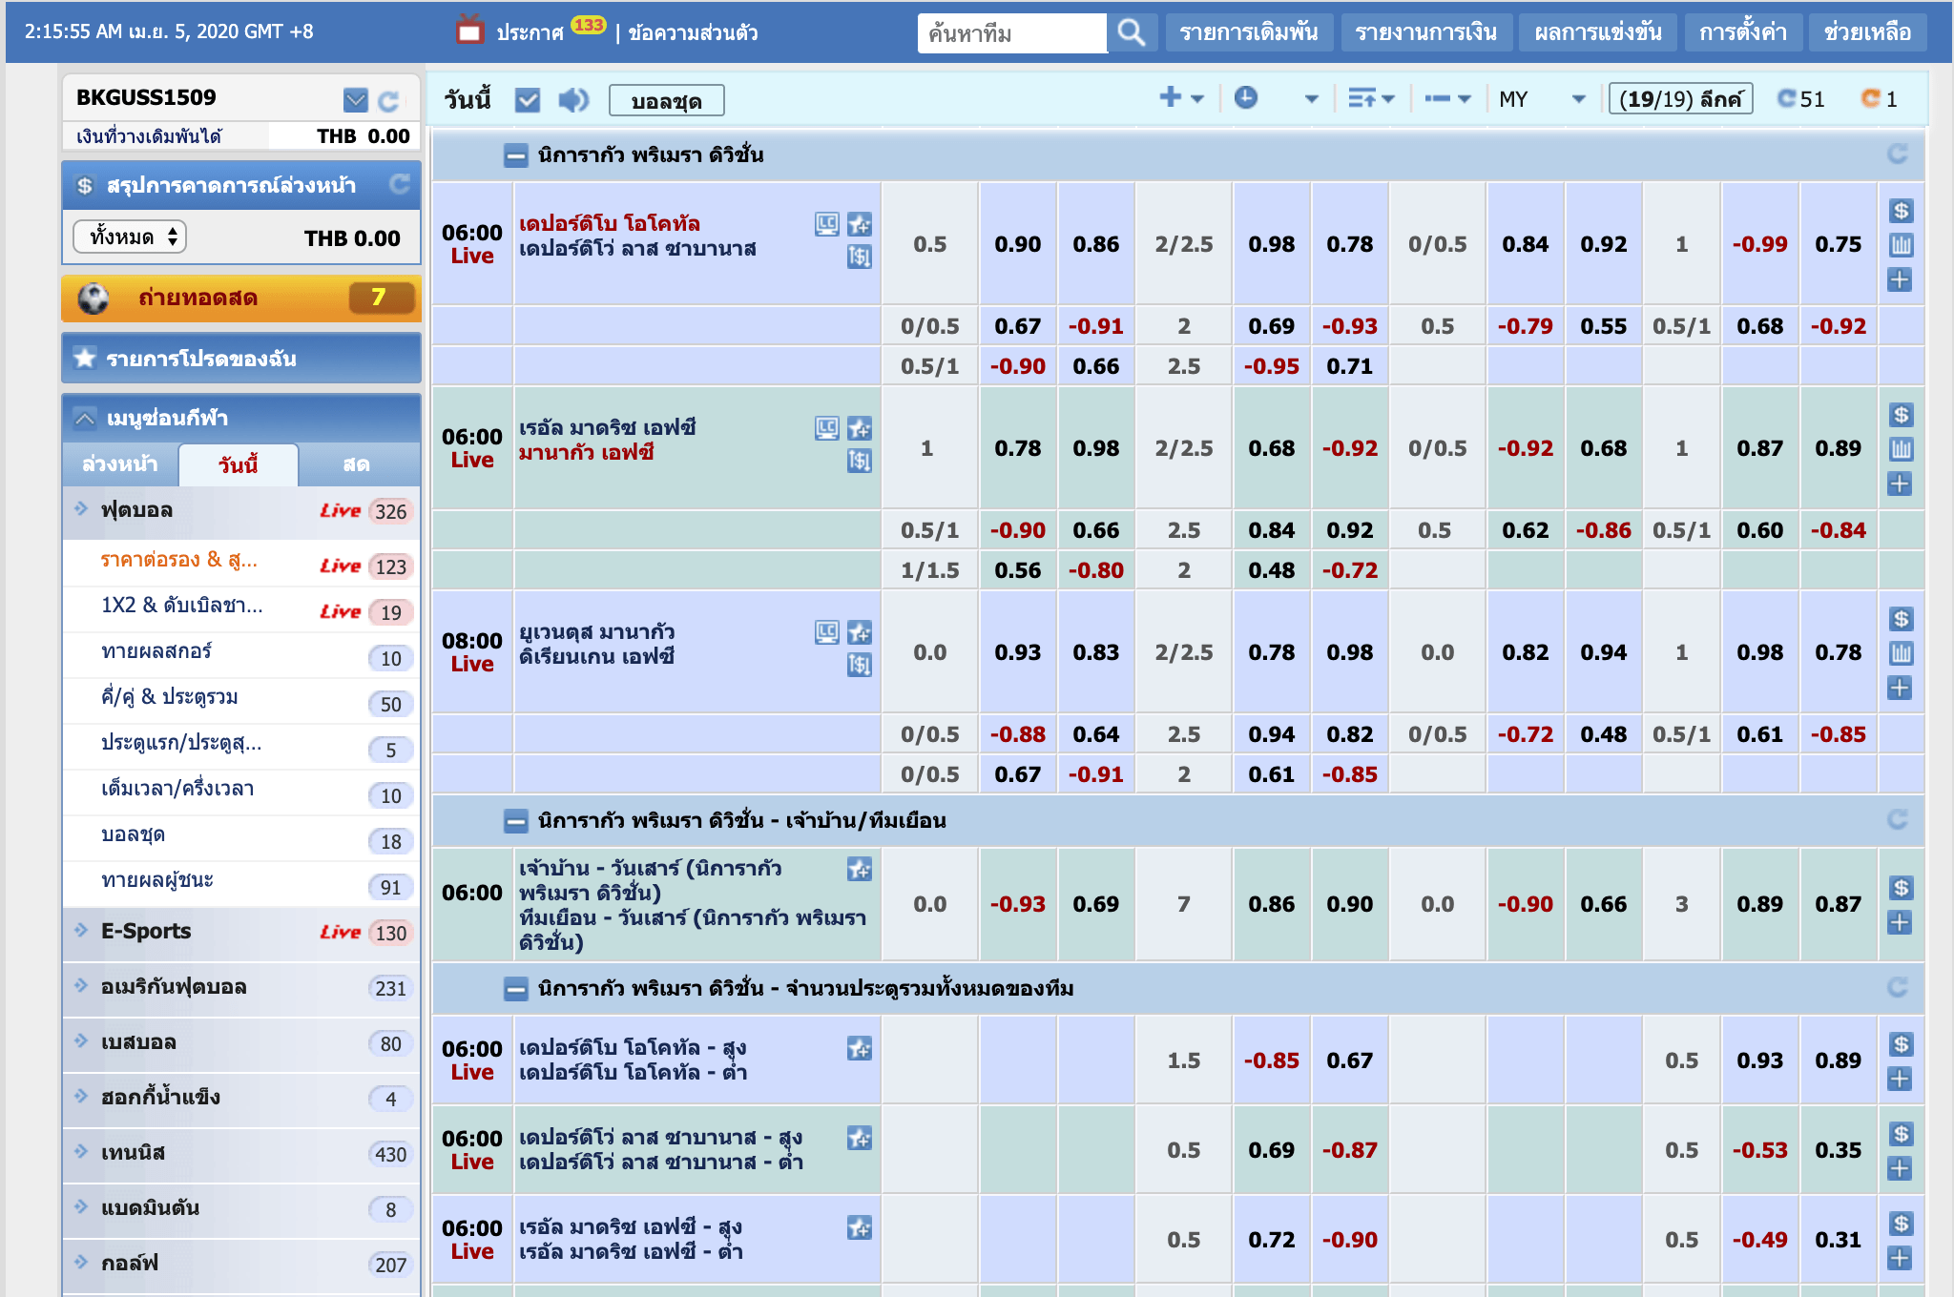Expand the E-Sports sport category
This screenshot has width=1954, height=1297.
tap(146, 932)
